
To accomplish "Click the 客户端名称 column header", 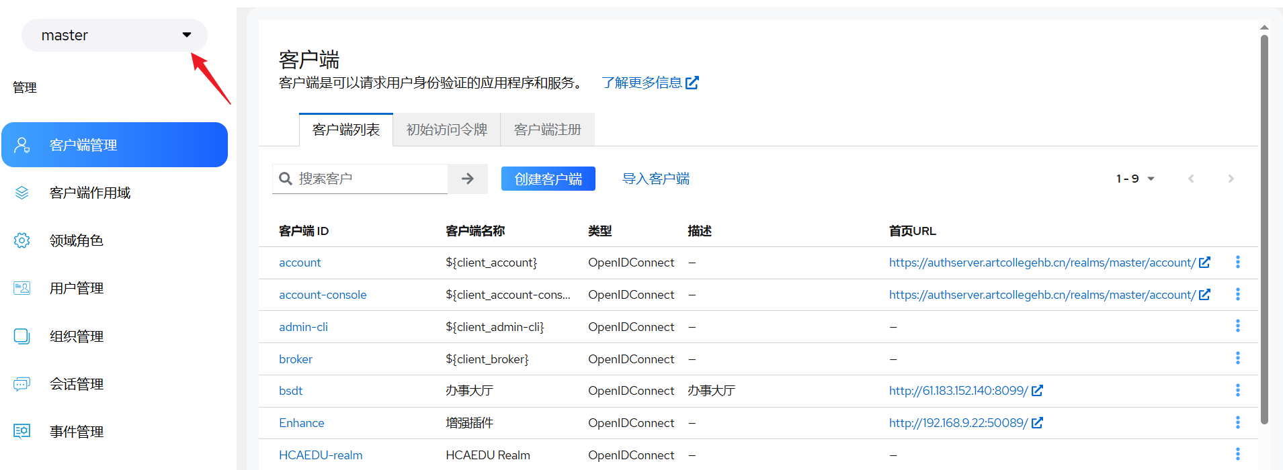I will [475, 231].
